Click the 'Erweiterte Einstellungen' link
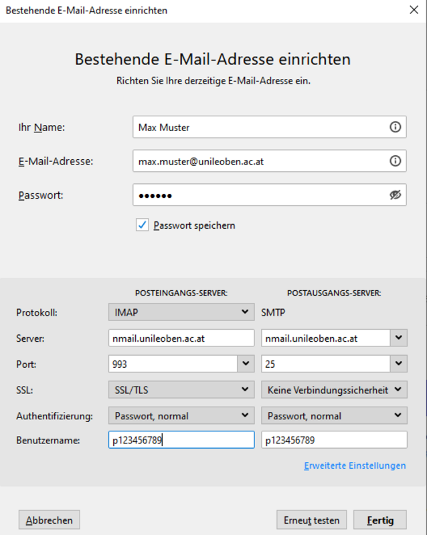This screenshot has width=427, height=535. tap(355, 465)
